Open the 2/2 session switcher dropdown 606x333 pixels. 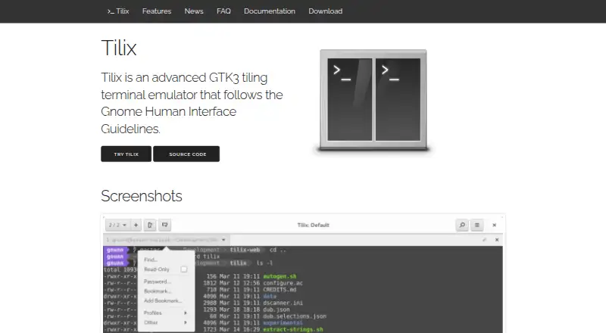point(117,225)
